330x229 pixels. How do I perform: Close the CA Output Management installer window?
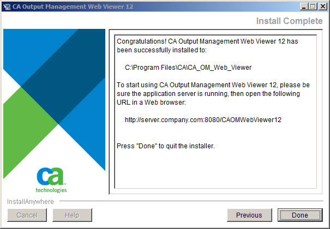click(x=322, y=7)
